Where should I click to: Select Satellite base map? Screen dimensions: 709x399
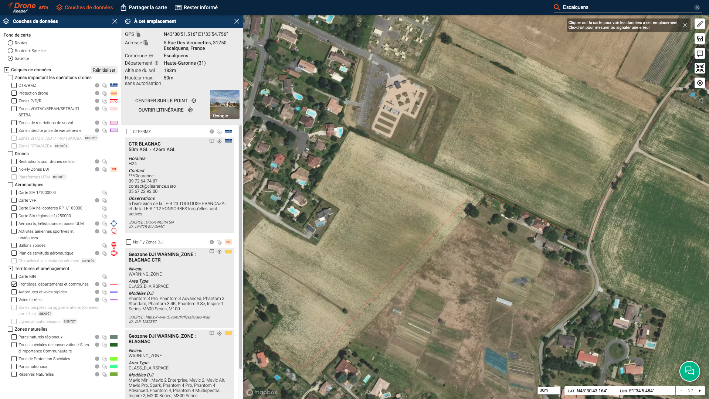coord(10,58)
